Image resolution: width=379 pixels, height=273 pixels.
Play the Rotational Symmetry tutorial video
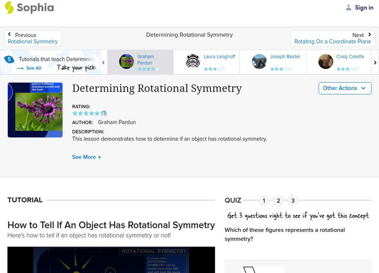111,260
